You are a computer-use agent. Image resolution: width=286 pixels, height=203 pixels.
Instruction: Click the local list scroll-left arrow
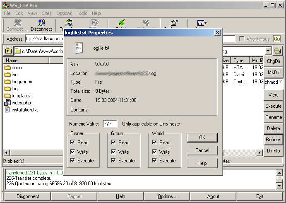(x=6, y=152)
